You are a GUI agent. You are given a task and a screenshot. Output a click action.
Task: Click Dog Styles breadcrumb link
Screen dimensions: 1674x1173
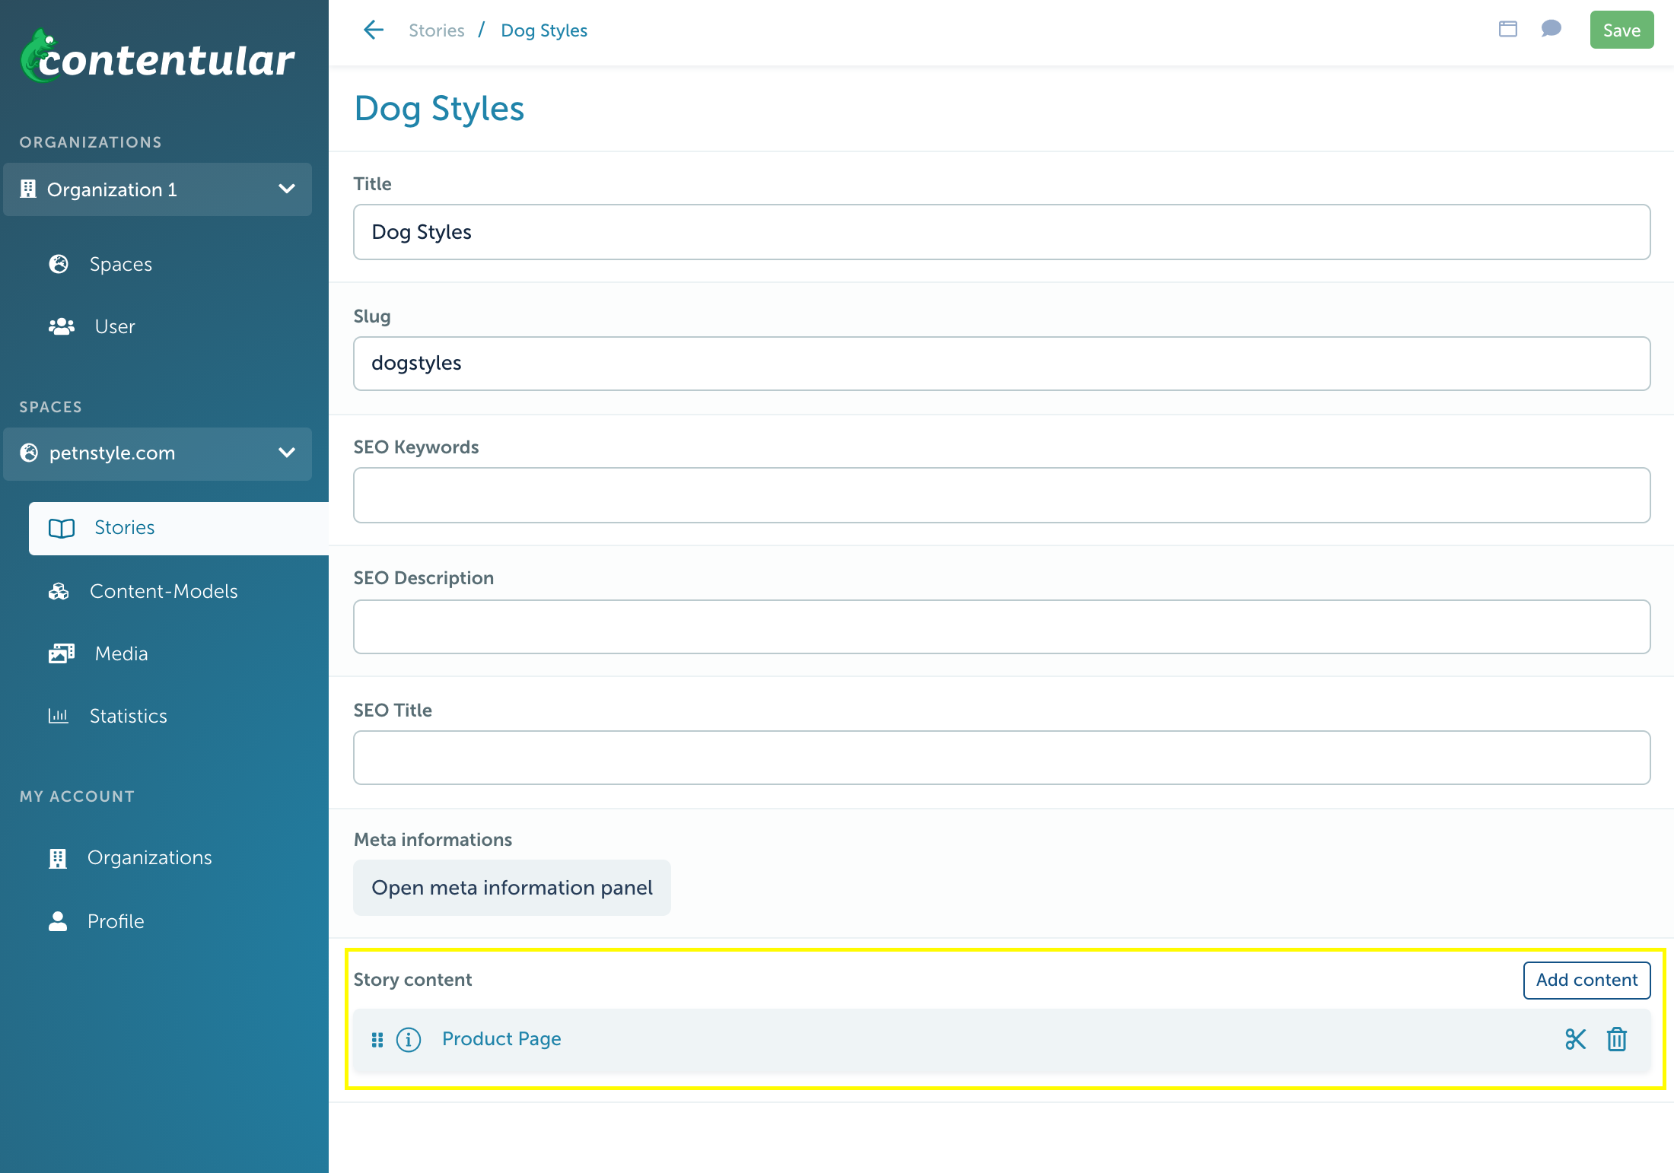[544, 30]
